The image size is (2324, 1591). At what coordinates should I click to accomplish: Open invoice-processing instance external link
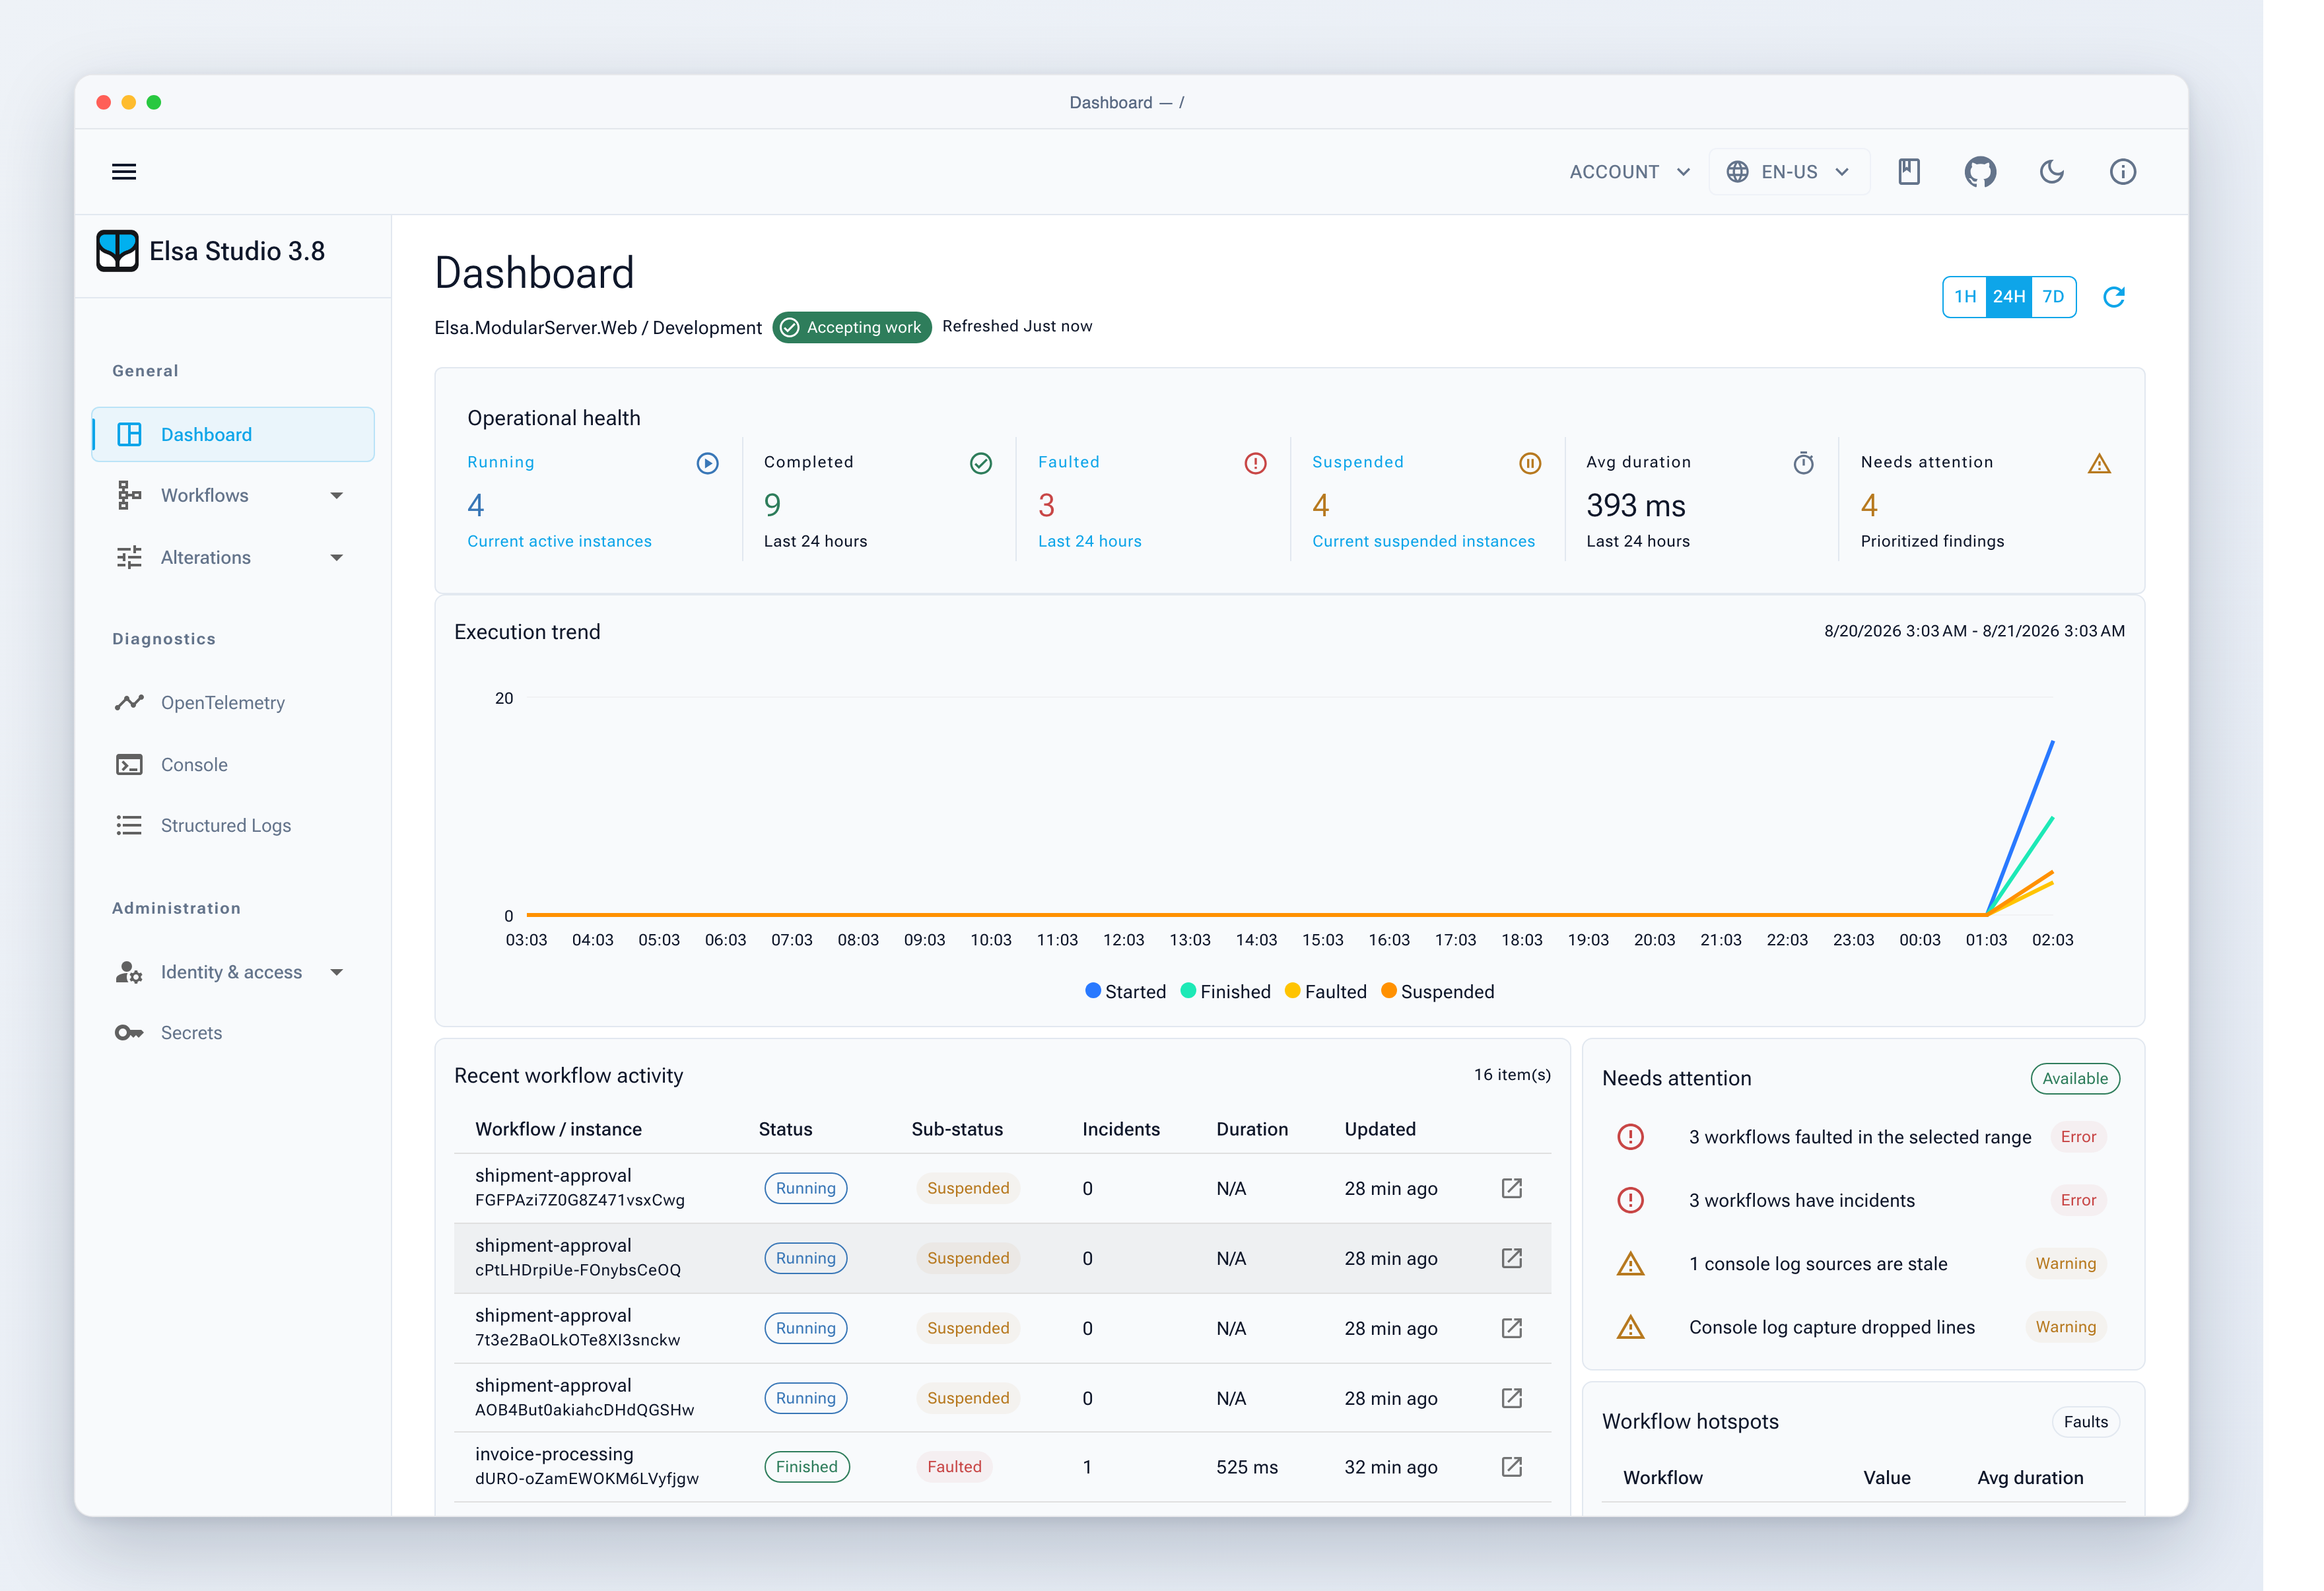pos(1511,1466)
